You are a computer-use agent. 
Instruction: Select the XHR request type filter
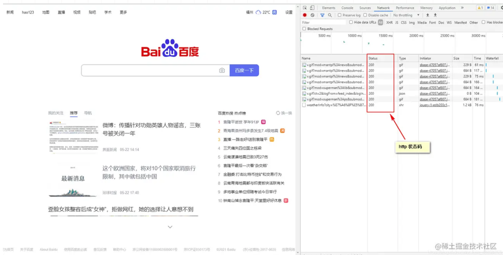click(x=389, y=22)
